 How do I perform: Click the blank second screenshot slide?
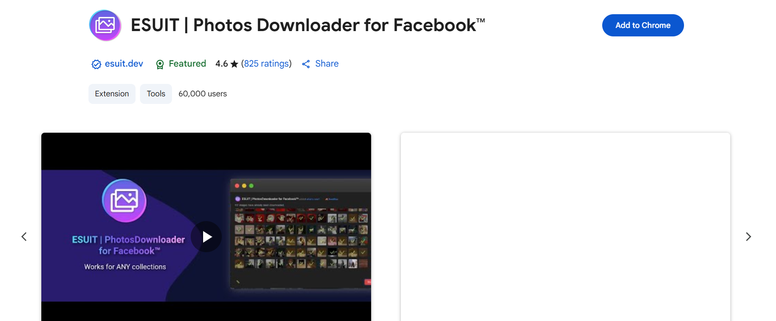(x=565, y=227)
